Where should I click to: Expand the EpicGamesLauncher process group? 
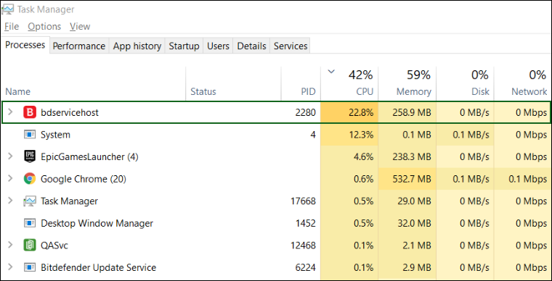coord(10,156)
